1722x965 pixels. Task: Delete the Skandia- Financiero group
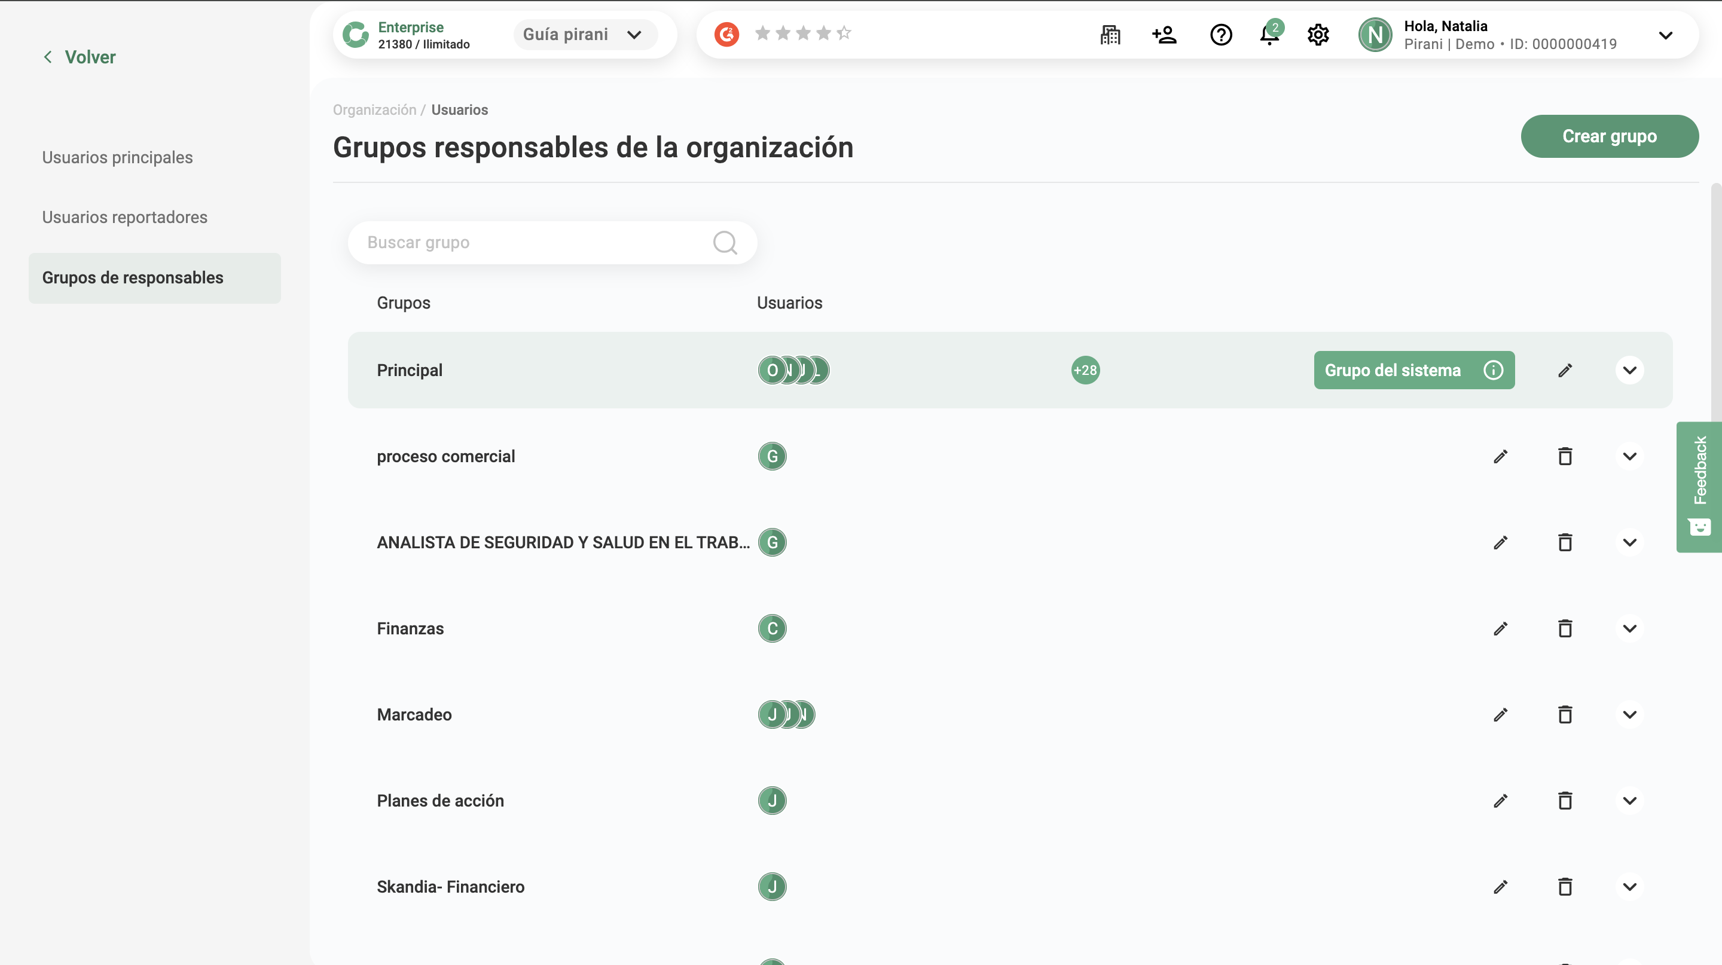(x=1565, y=887)
